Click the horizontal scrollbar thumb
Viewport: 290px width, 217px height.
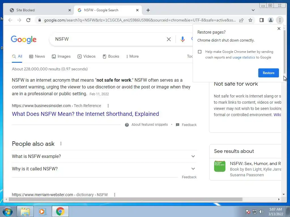(125, 199)
